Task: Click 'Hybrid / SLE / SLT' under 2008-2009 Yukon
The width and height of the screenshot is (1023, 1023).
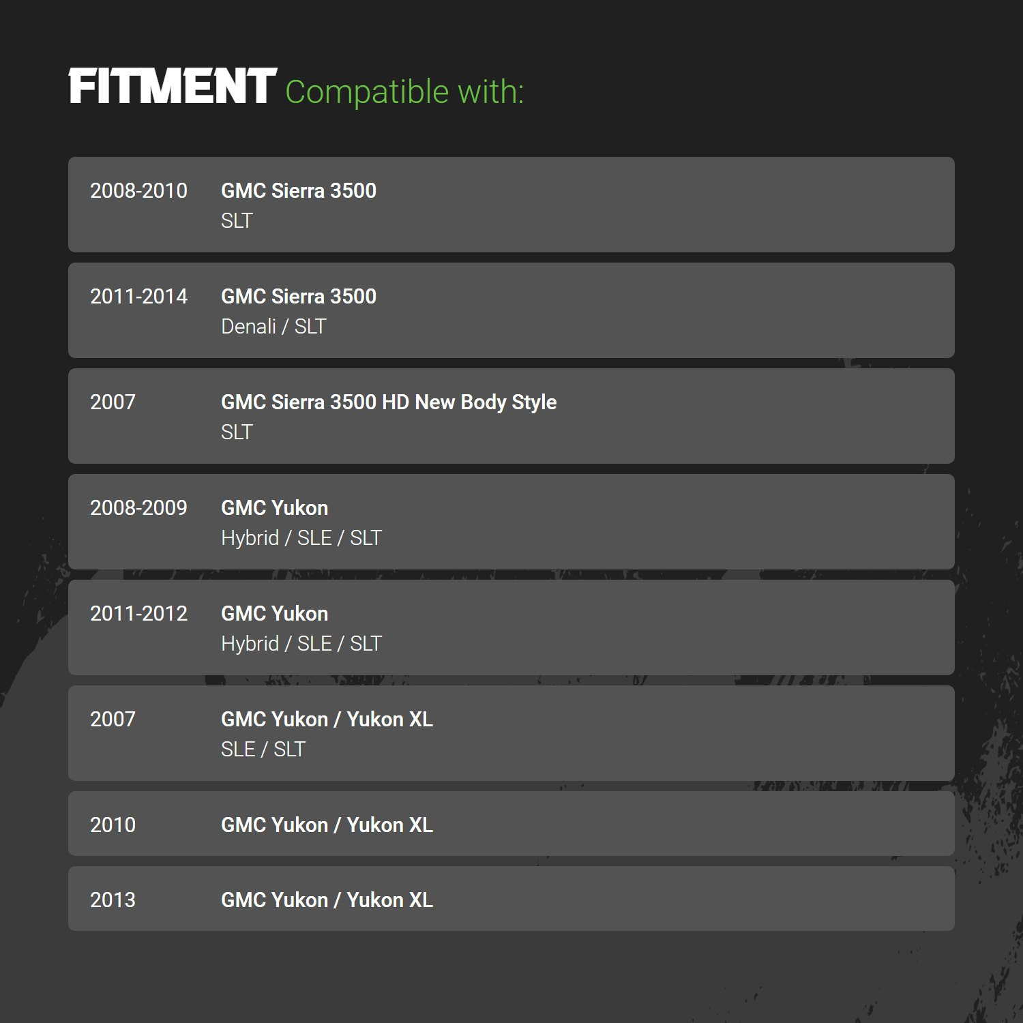Action: [301, 538]
